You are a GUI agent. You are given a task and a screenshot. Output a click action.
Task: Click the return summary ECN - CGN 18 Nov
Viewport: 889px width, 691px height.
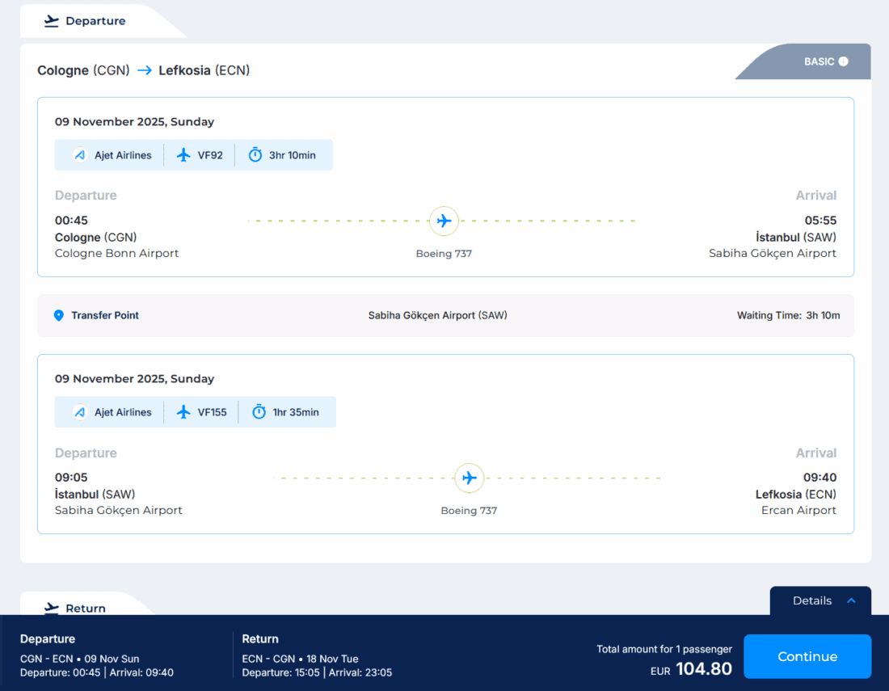click(x=300, y=659)
